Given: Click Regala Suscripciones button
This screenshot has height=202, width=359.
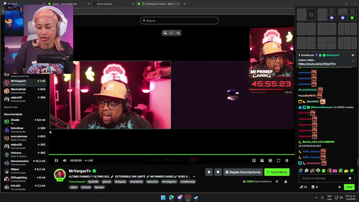Looking at the screenshot, I should 243,172.
